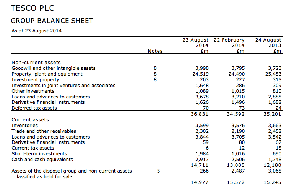Select other investments value 1,015
Viewport: 294px width, 184px height.
[238, 91]
